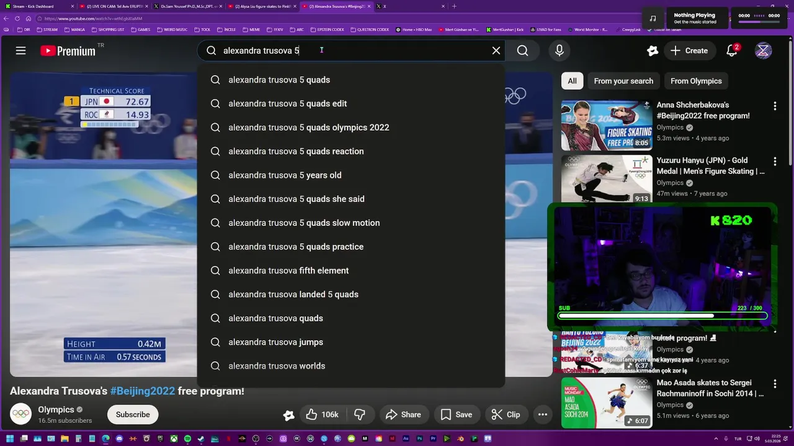794x446 pixels.
Task: Open Mao Asada Rachmaninoff video title
Action: [710, 388]
